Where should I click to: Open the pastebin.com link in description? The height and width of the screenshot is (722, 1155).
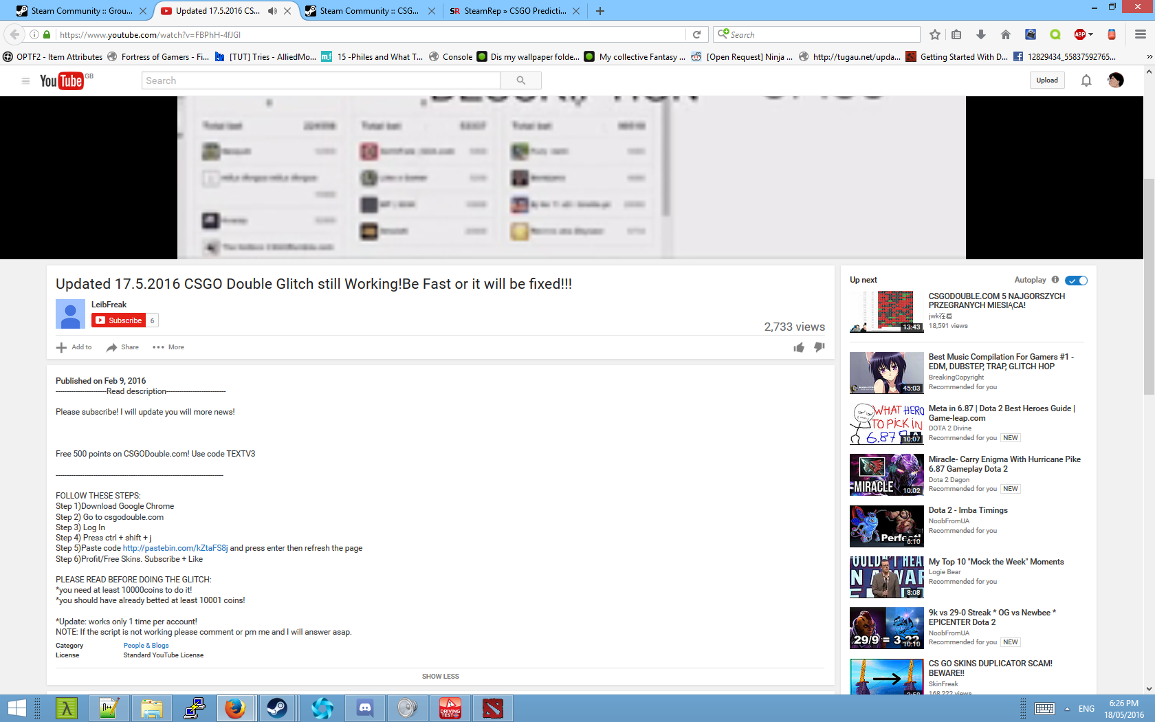click(175, 548)
